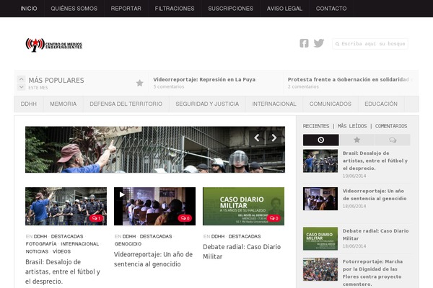Open Defensa del Territorio category
This screenshot has height=288, width=433.
click(x=126, y=104)
